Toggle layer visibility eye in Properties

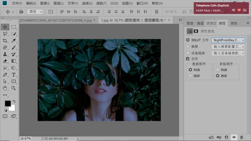click(x=234, y=138)
